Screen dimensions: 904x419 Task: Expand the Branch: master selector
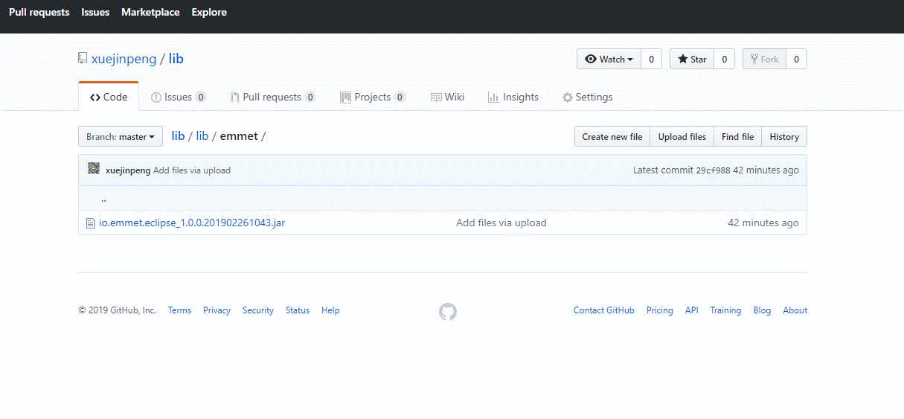(x=121, y=137)
